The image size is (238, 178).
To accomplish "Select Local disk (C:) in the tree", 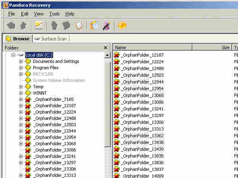I will pos(39,55).
